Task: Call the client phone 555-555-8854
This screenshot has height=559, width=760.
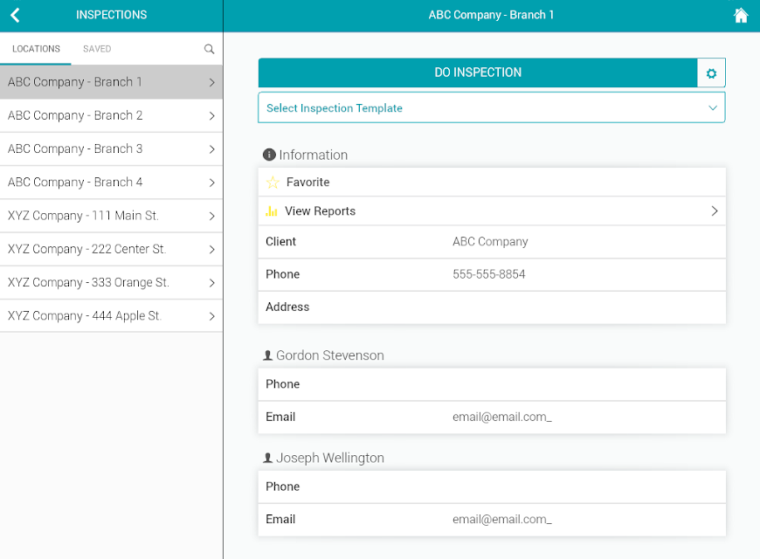Action: pyautogui.click(x=488, y=274)
